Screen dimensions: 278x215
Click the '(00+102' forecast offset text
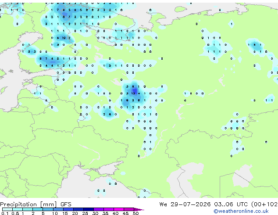(x=264, y=204)
